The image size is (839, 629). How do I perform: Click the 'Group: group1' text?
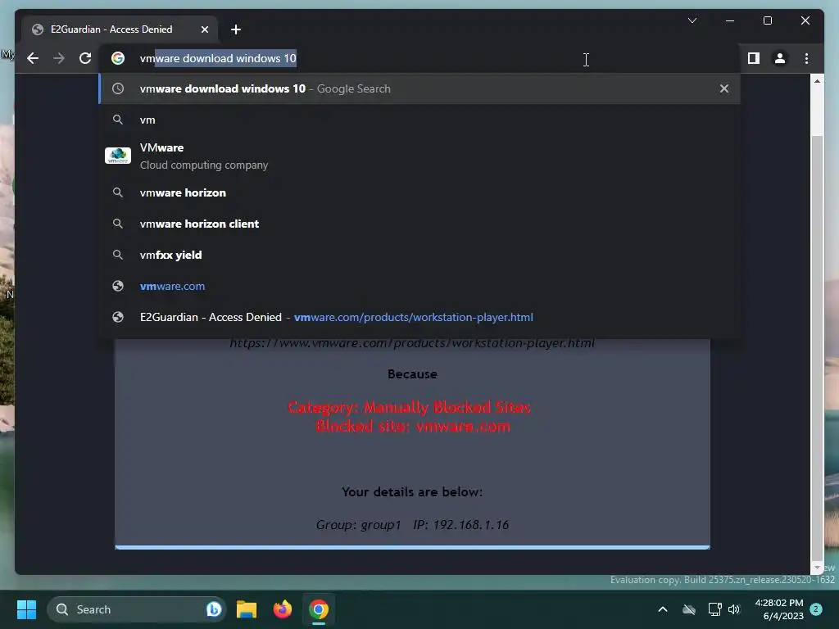click(x=359, y=525)
